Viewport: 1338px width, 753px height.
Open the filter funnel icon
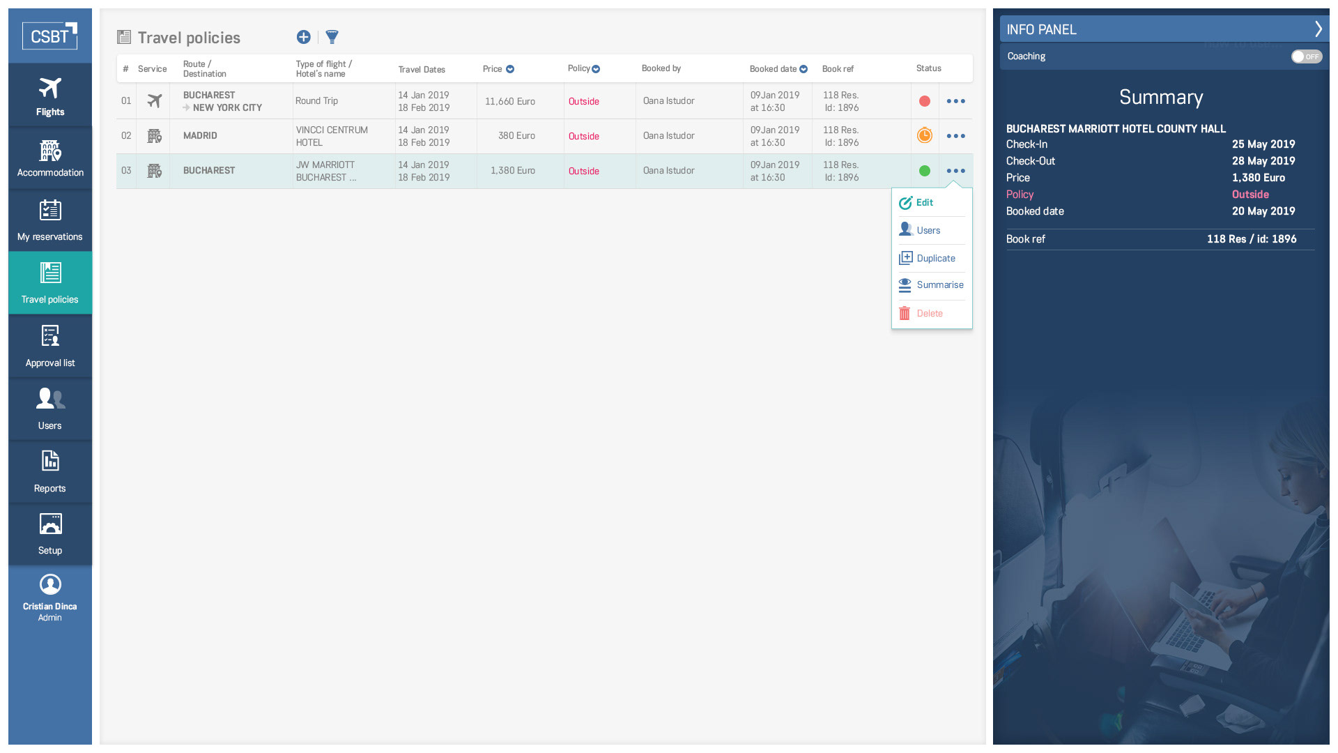coord(332,37)
